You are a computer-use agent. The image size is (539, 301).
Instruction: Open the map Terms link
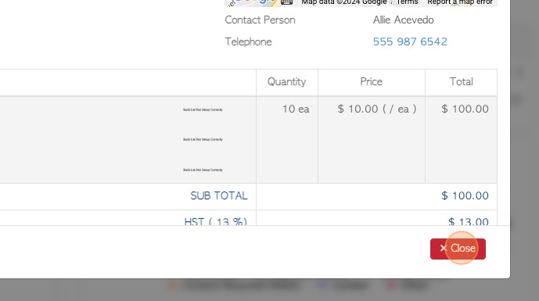(x=408, y=2)
